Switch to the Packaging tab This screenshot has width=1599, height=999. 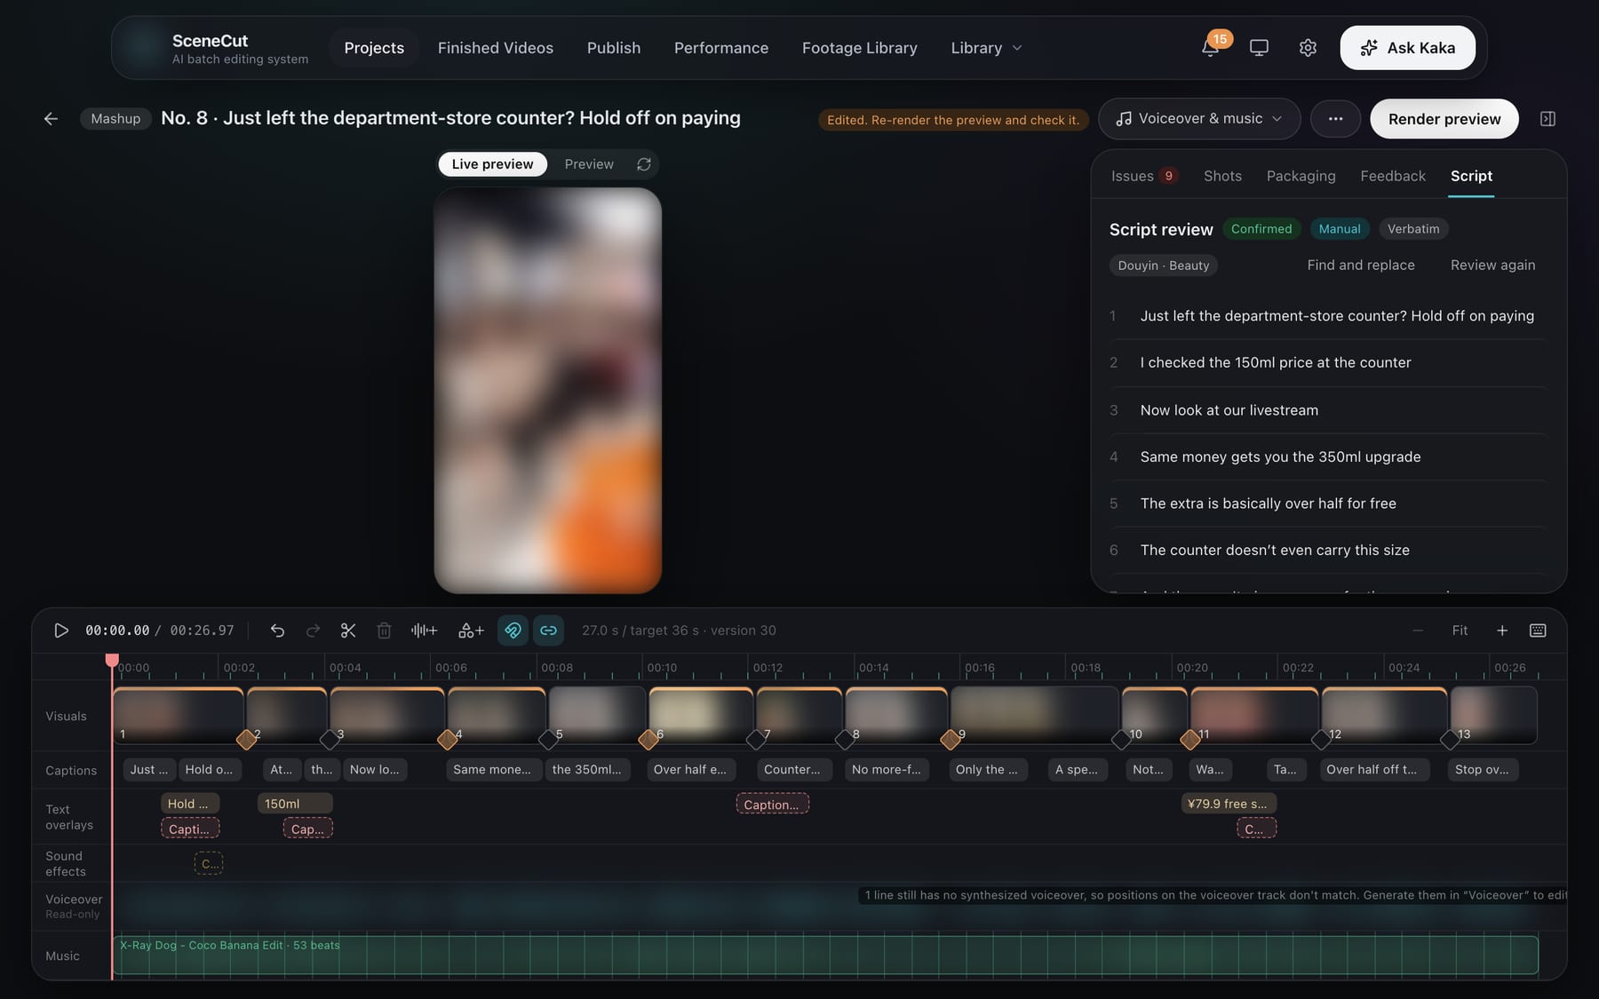click(x=1301, y=176)
